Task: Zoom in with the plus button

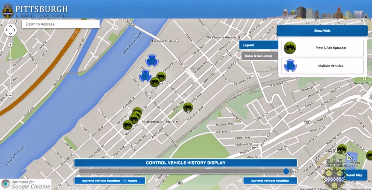Action: click(x=10, y=45)
